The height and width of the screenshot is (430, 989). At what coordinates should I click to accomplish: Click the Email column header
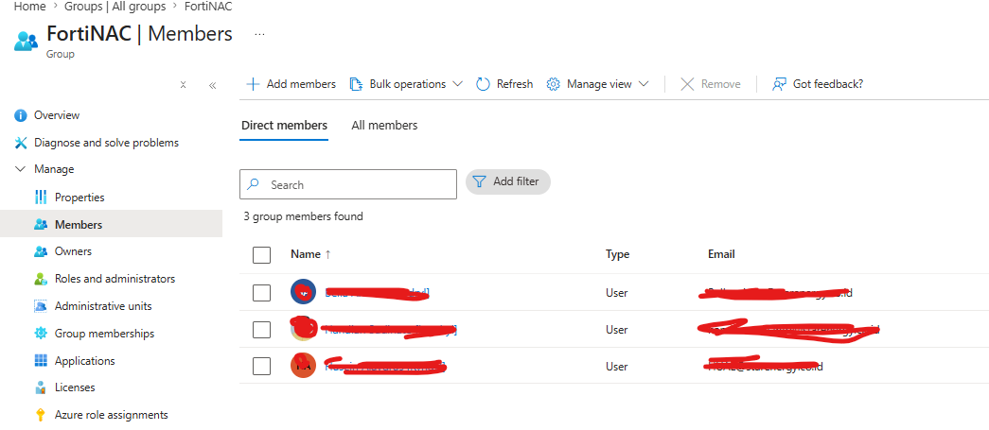(721, 254)
